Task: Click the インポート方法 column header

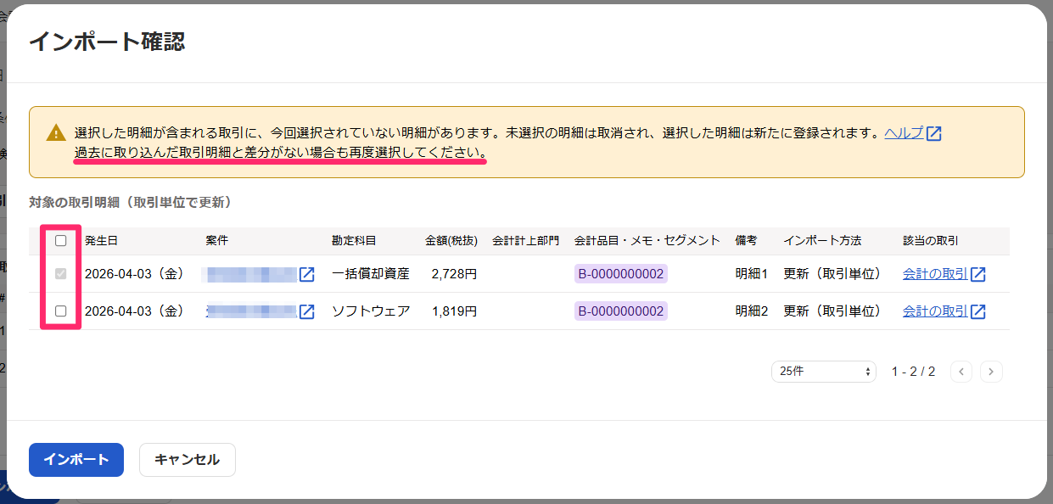Action: tap(822, 241)
